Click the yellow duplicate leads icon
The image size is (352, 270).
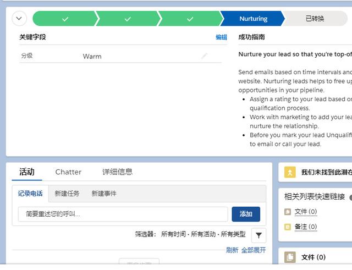[290, 172]
